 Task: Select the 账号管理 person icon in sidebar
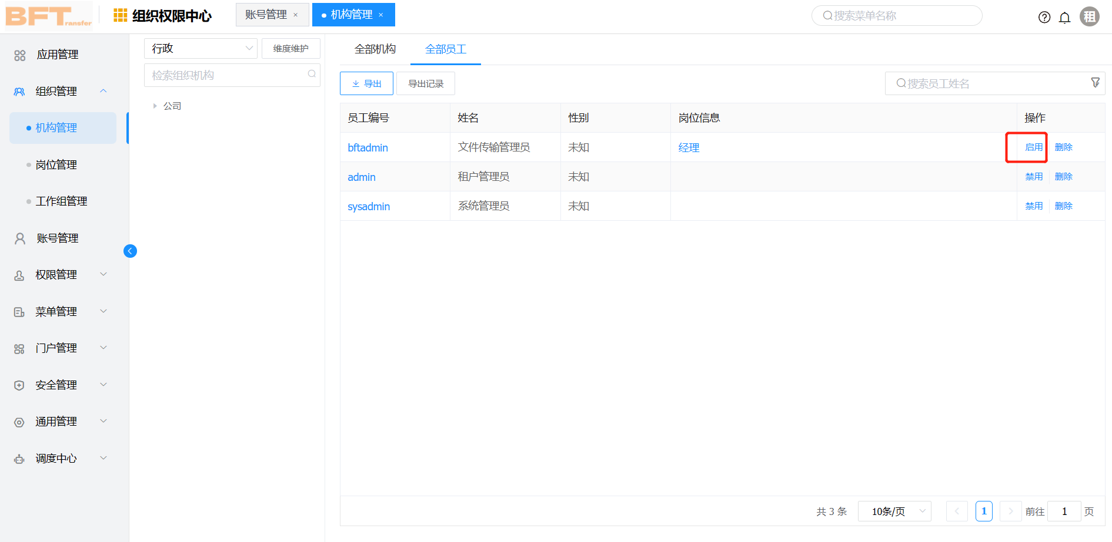[x=18, y=238]
